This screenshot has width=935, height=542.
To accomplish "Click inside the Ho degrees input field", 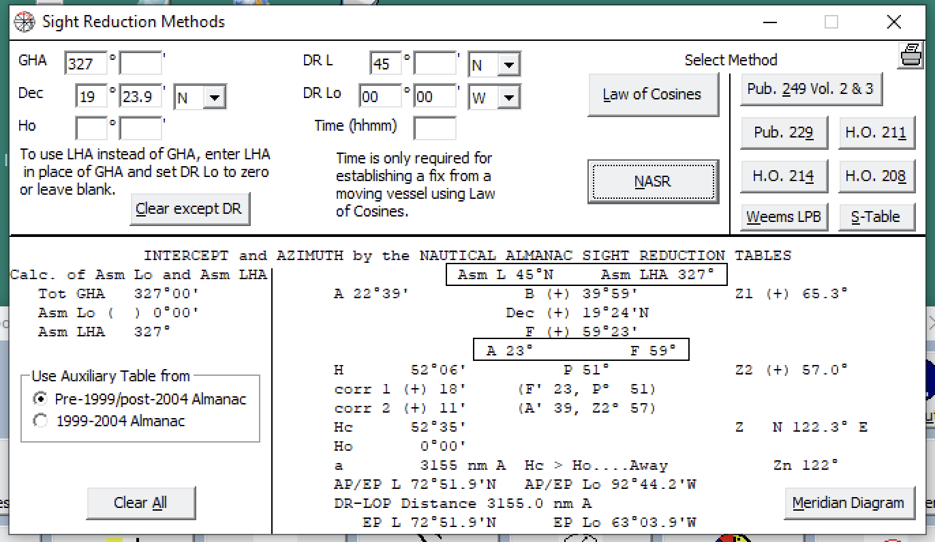I will click(x=91, y=128).
